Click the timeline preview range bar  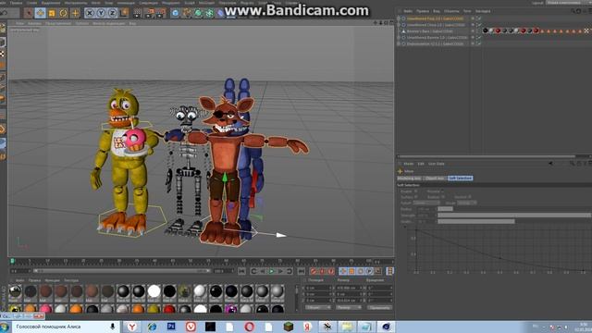tap(121, 271)
